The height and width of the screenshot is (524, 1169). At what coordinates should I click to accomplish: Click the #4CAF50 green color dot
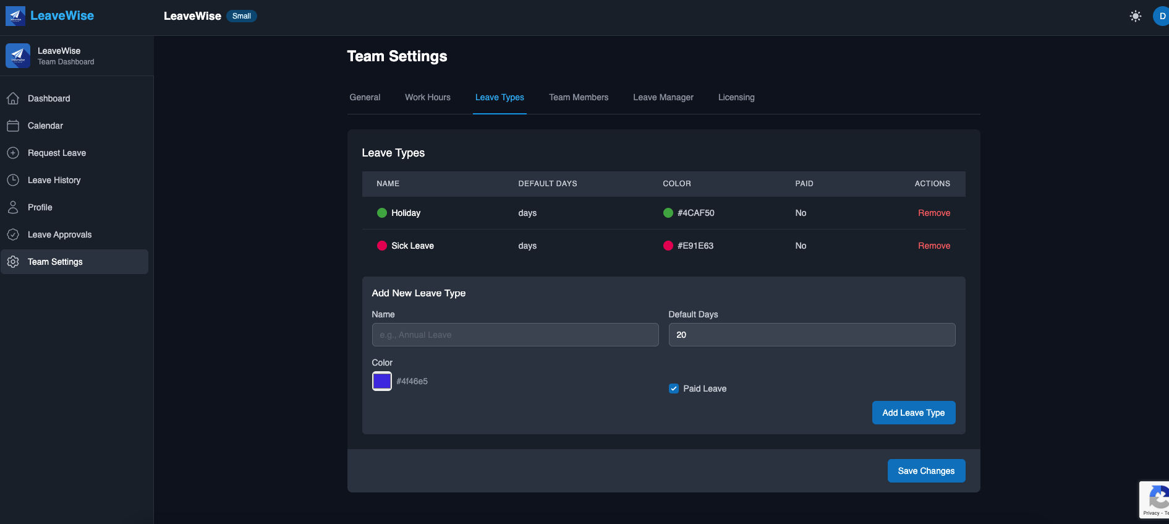tap(668, 213)
